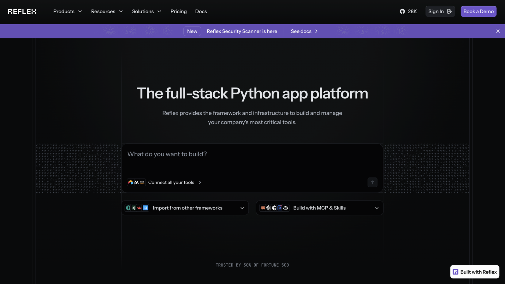The height and width of the screenshot is (284, 505).
Task: Open the Docs page
Action: (201, 11)
